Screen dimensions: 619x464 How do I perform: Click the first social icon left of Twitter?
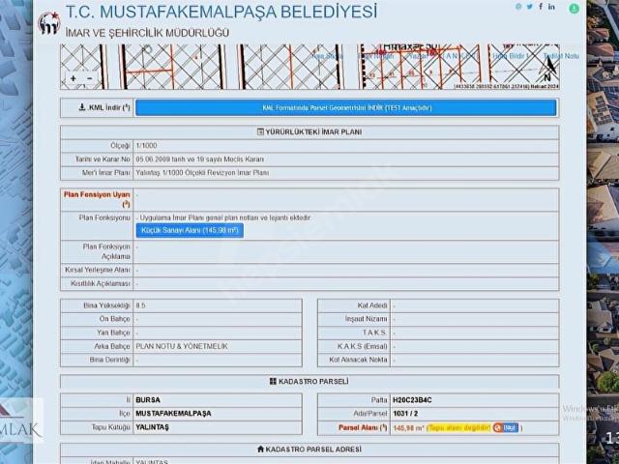click(x=518, y=7)
